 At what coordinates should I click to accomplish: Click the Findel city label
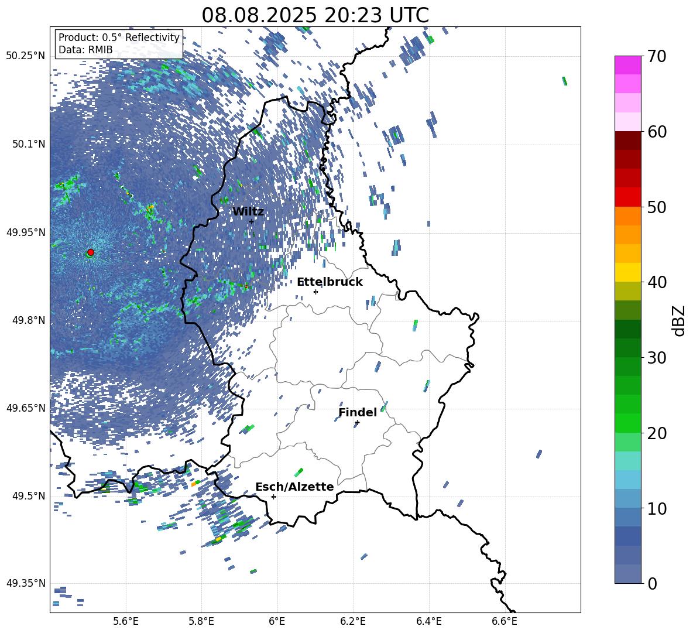pos(358,412)
